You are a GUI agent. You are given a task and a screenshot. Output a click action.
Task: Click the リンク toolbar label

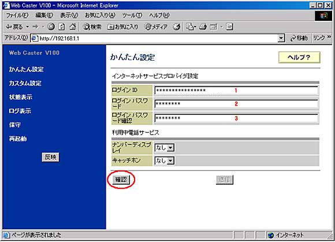pos(319,38)
